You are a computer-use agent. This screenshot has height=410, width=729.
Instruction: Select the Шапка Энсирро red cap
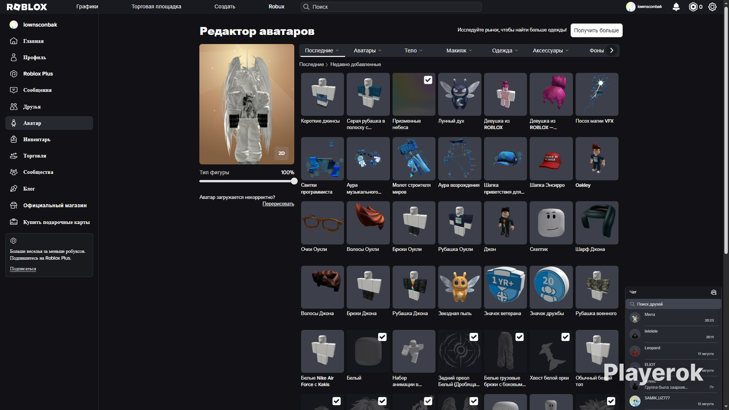(x=551, y=159)
